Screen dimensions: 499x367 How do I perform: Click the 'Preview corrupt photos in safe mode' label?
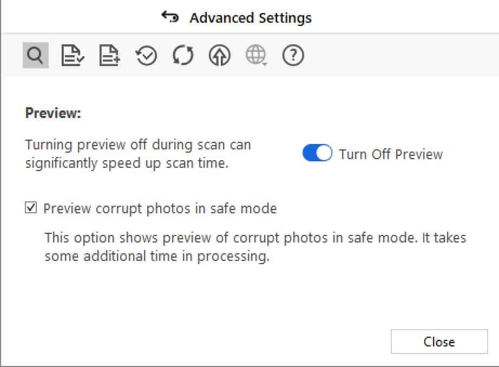coord(160,209)
